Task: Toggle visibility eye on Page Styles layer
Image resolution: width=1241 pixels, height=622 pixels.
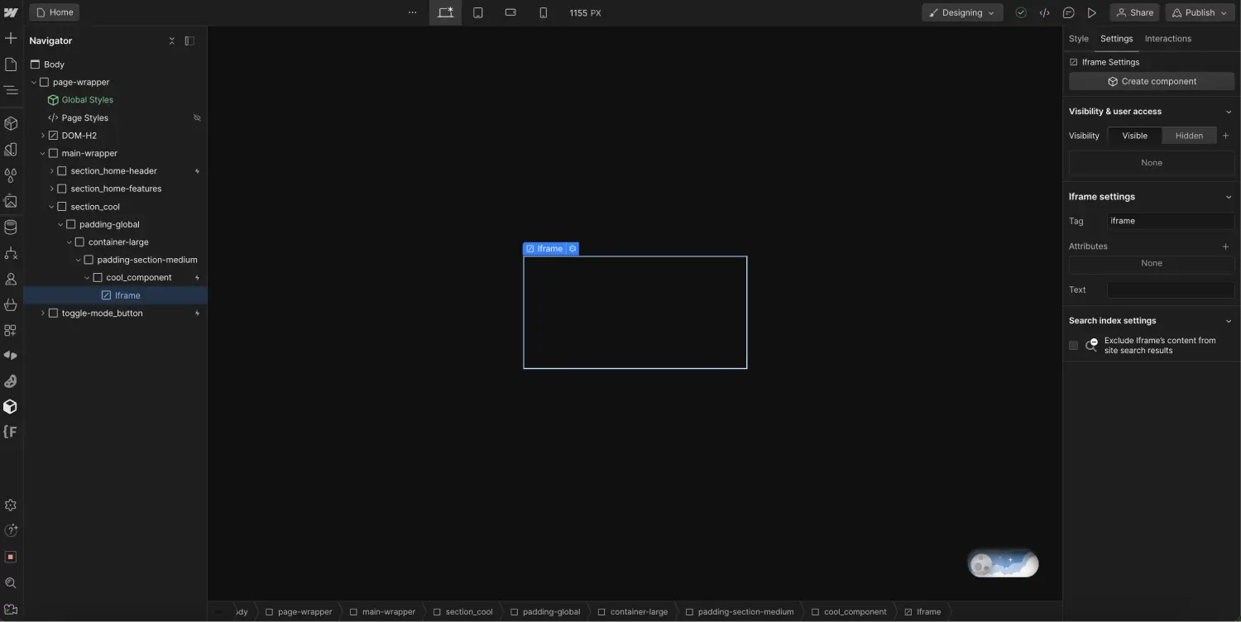Action: coord(197,117)
